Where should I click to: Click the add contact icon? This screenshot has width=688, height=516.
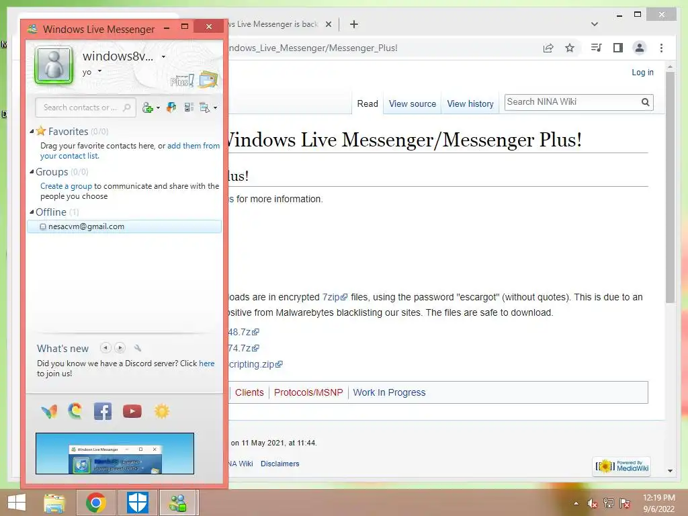[147, 107]
